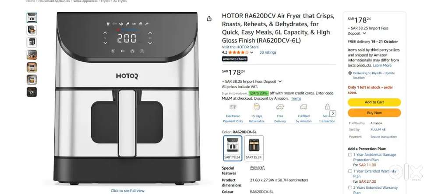438x194 pixels.
Task: Expand the rating stars breakdown chevron
Action: pos(252,52)
